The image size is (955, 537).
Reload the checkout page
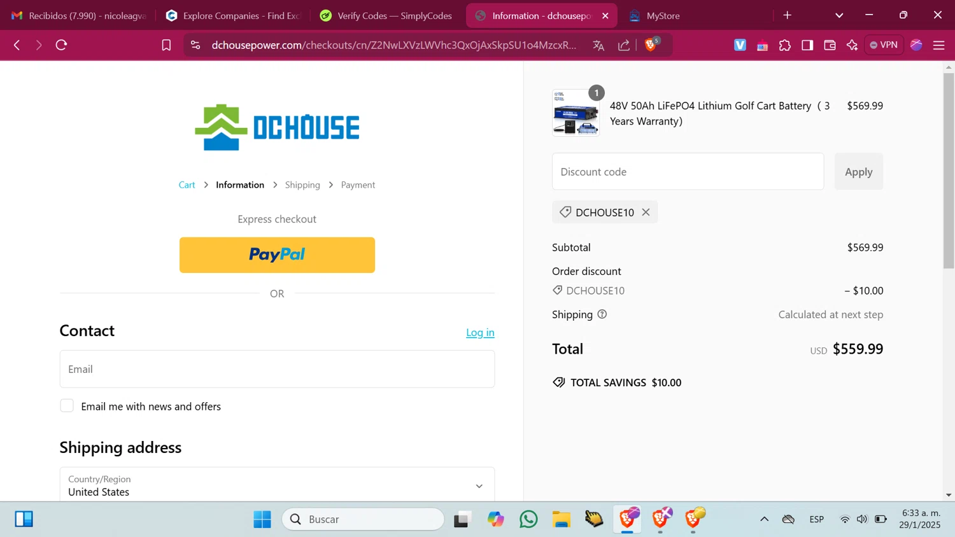coord(61,45)
